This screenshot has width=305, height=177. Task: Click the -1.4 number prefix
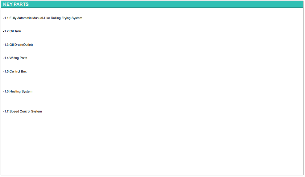(6, 58)
